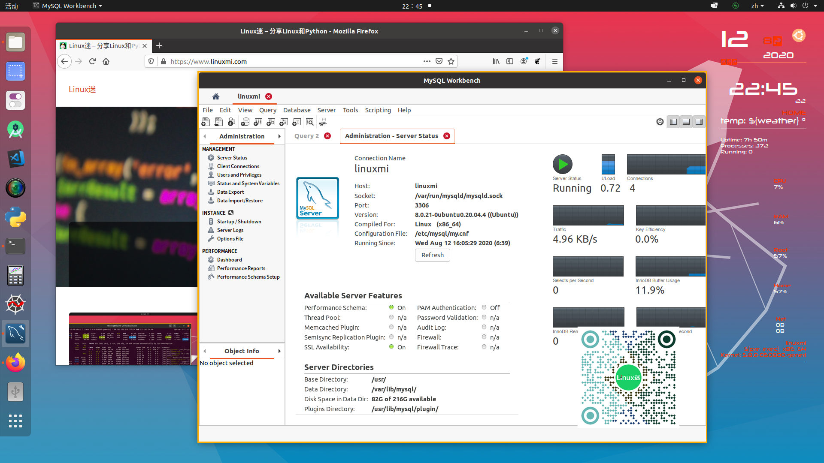This screenshot has width=824, height=463.
Task: Open Client Connections in sidebar
Action: point(238,166)
